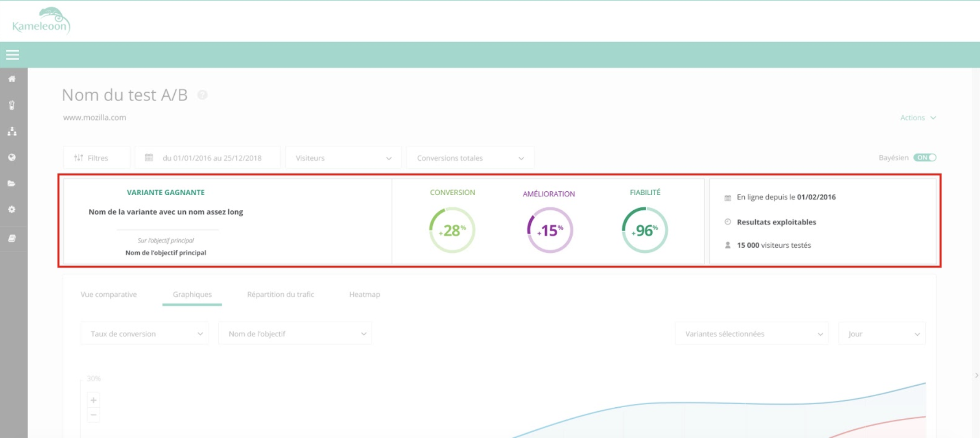Image resolution: width=980 pixels, height=438 pixels.
Task: Click 'Resultats exploitables' status text
Action: [776, 222]
